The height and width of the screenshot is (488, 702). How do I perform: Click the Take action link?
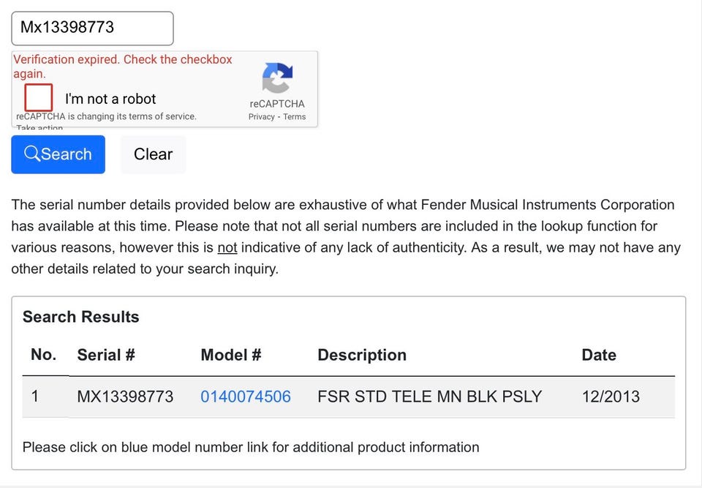pos(39,128)
